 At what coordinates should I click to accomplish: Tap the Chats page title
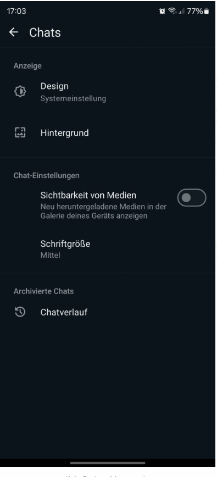[45, 32]
